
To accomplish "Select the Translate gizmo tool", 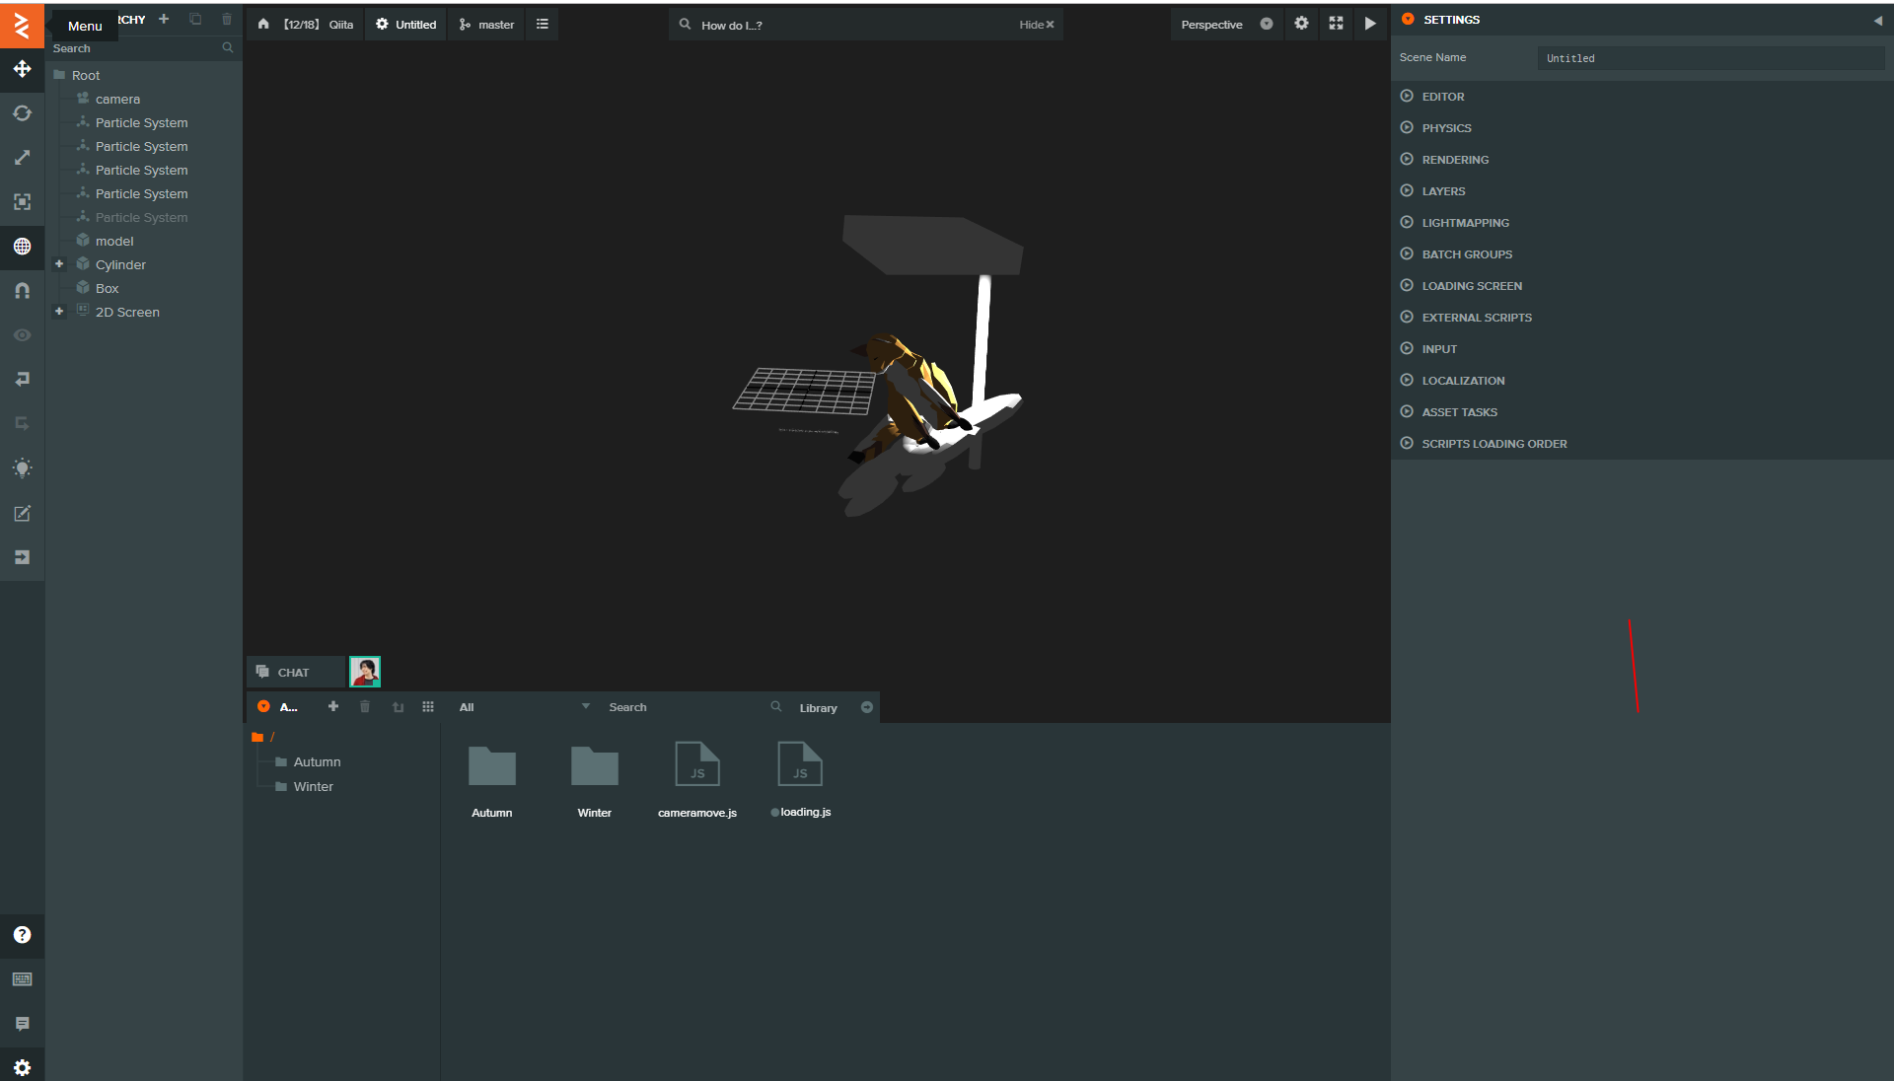I will 22,69.
